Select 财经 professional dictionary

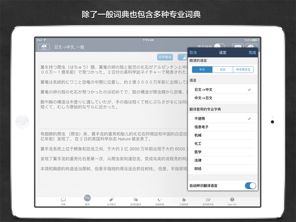pyautogui.click(x=223, y=169)
